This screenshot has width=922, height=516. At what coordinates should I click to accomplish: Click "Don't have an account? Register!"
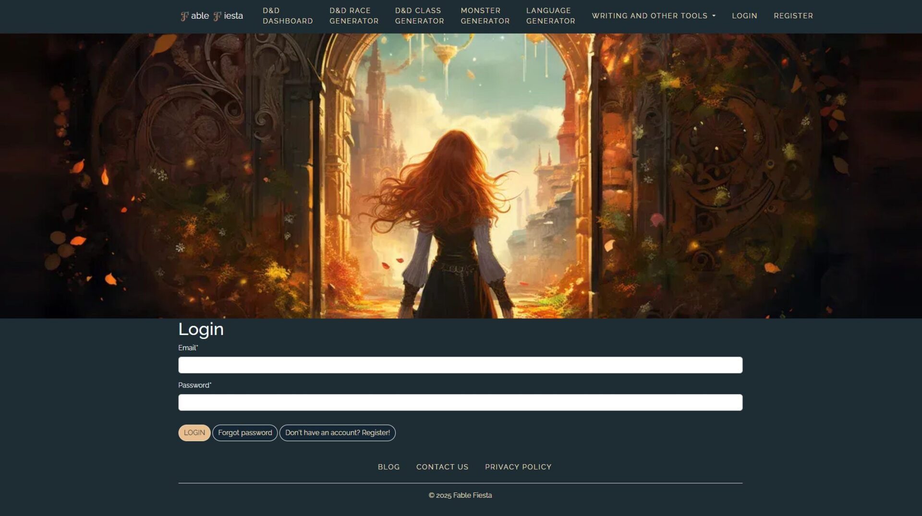[x=337, y=432]
